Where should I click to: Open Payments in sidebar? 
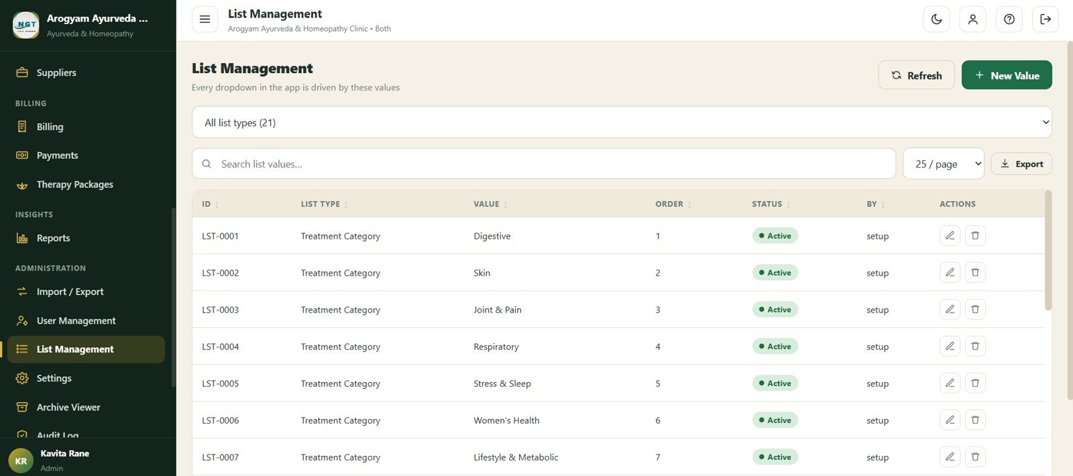86,155
